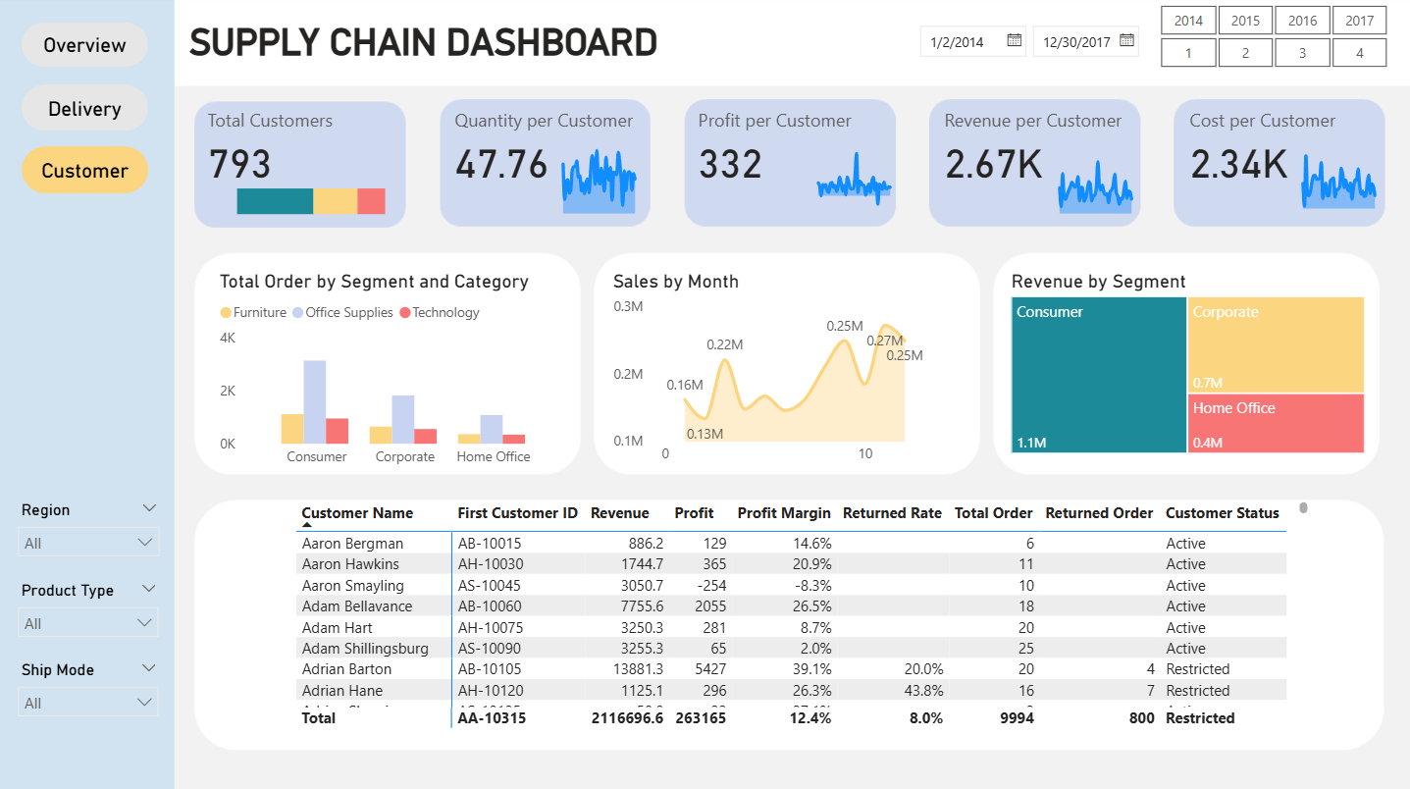Select the Home Office treemap block
Image resolution: width=1410 pixels, height=789 pixels.
point(1276,424)
